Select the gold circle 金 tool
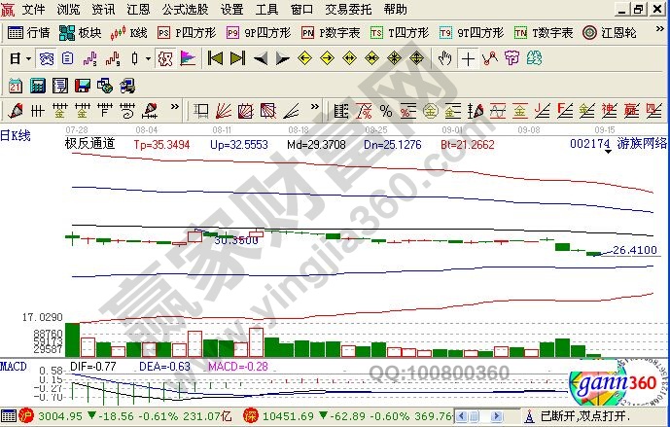Viewport: 670px width, 427px height. pos(431,111)
